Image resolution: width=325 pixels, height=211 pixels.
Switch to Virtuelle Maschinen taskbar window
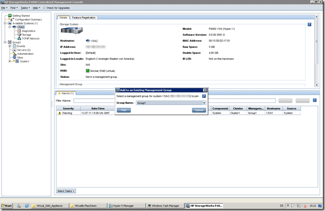tap(88, 206)
